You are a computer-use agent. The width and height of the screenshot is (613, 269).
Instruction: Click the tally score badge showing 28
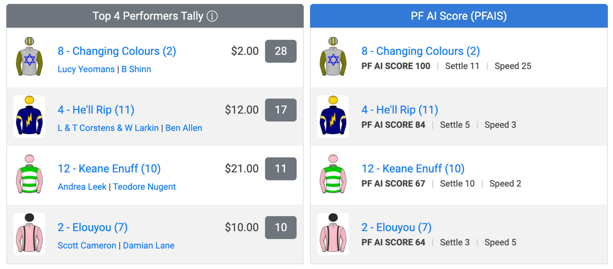click(281, 51)
